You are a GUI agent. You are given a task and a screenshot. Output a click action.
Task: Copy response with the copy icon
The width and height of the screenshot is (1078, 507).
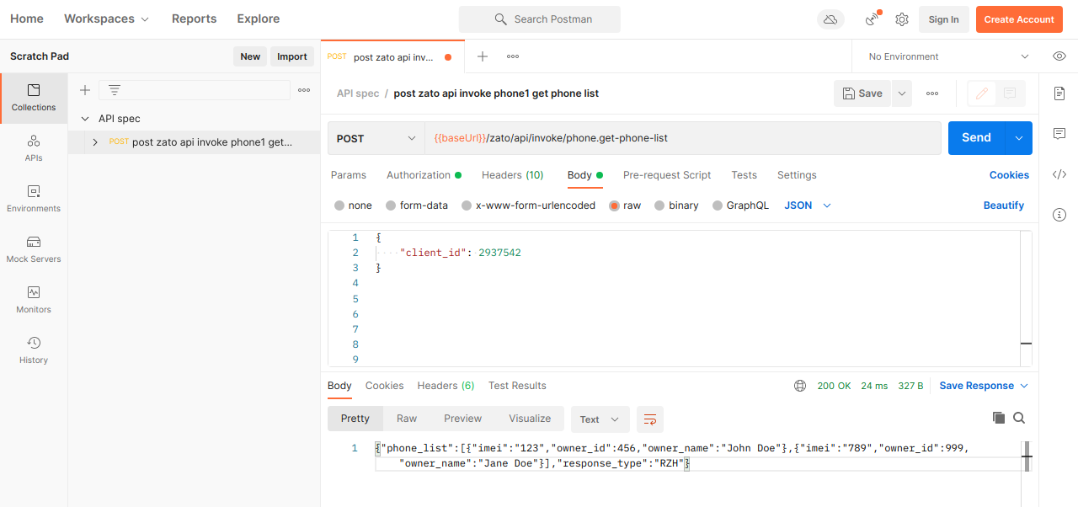999,418
